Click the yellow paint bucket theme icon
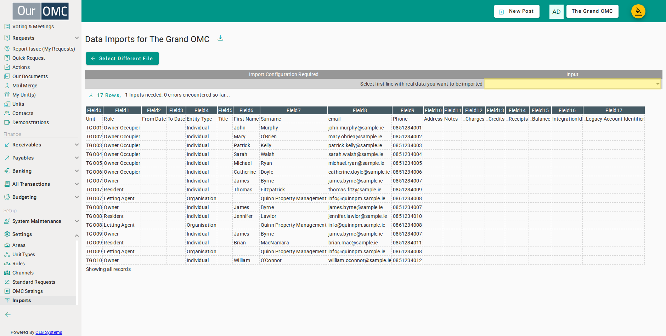666x336 pixels. click(x=638, y=11)
